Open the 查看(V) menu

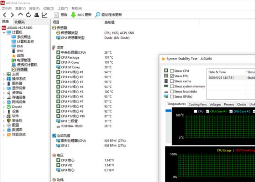point(20,8)
